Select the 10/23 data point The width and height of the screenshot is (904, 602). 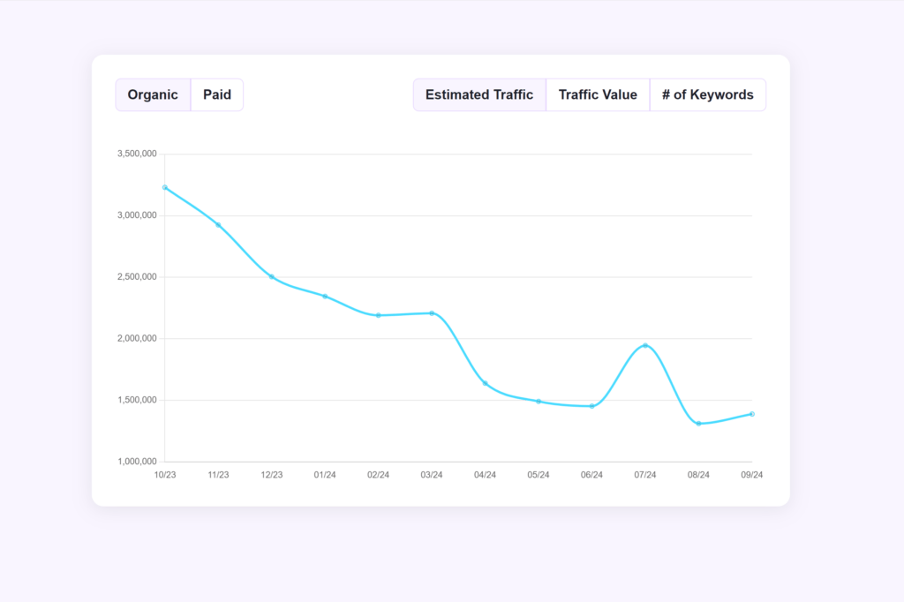click(164, 187)
